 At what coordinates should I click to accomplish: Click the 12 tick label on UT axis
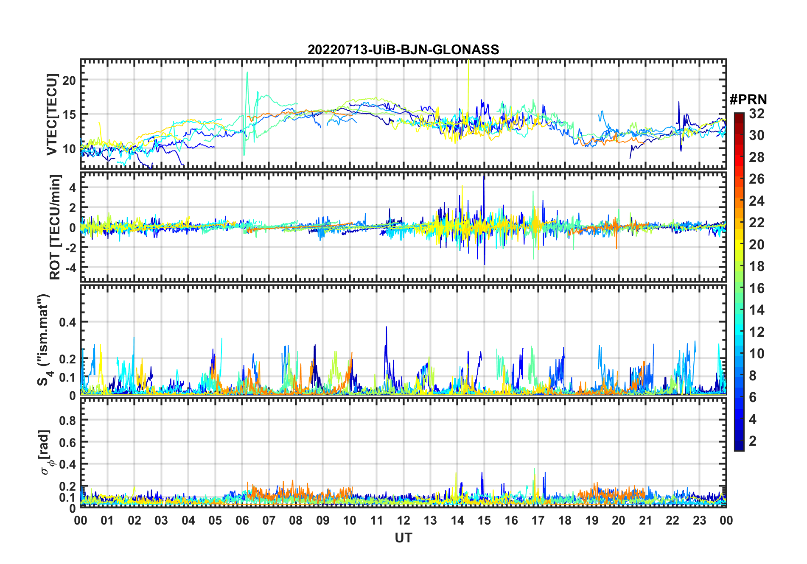coord(403,520)
